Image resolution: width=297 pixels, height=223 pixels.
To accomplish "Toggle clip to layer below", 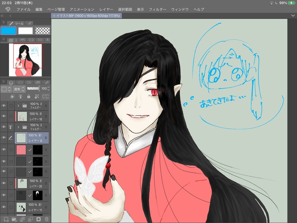I will 13,97.
